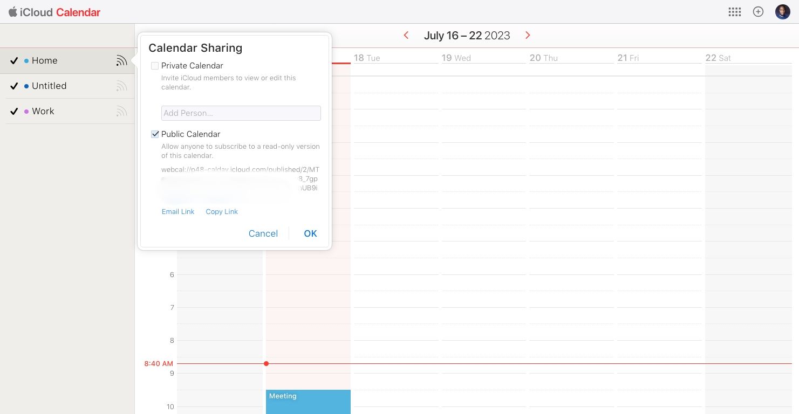The height and width of the screenshot is (414, 799).
Task: Toggle the Work calendar visibility checkmark
Action: (x=14, y=111)
